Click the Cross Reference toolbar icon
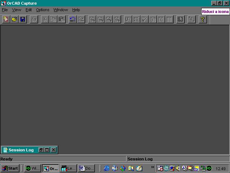Screen dimensions: 230x173 [161, 19]
